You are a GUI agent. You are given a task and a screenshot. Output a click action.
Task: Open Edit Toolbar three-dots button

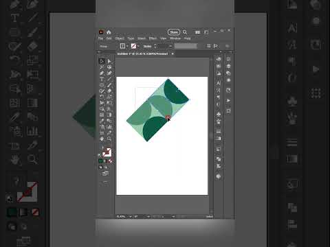point(105,182)
